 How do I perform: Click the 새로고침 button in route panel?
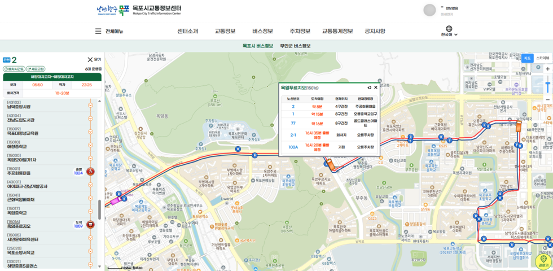[36, 69]
